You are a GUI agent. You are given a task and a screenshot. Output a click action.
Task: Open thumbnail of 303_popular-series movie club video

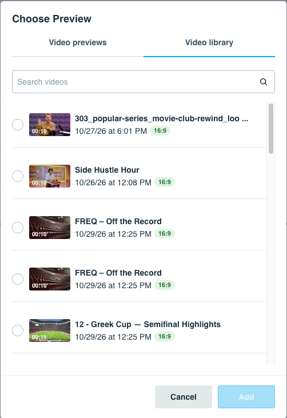pos(50,125)
